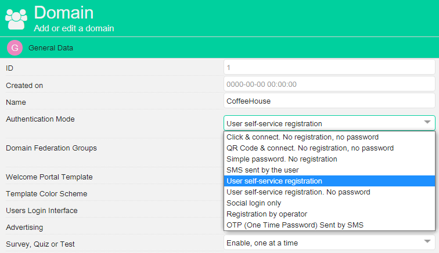Screen dimensions: 439x253
Task: Select Social login only option
Action: pos(254,203)
